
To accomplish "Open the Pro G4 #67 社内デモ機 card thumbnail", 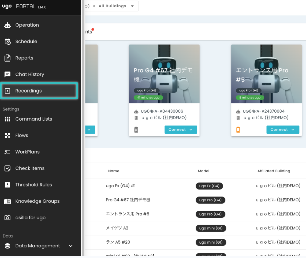I will point(164,74).
